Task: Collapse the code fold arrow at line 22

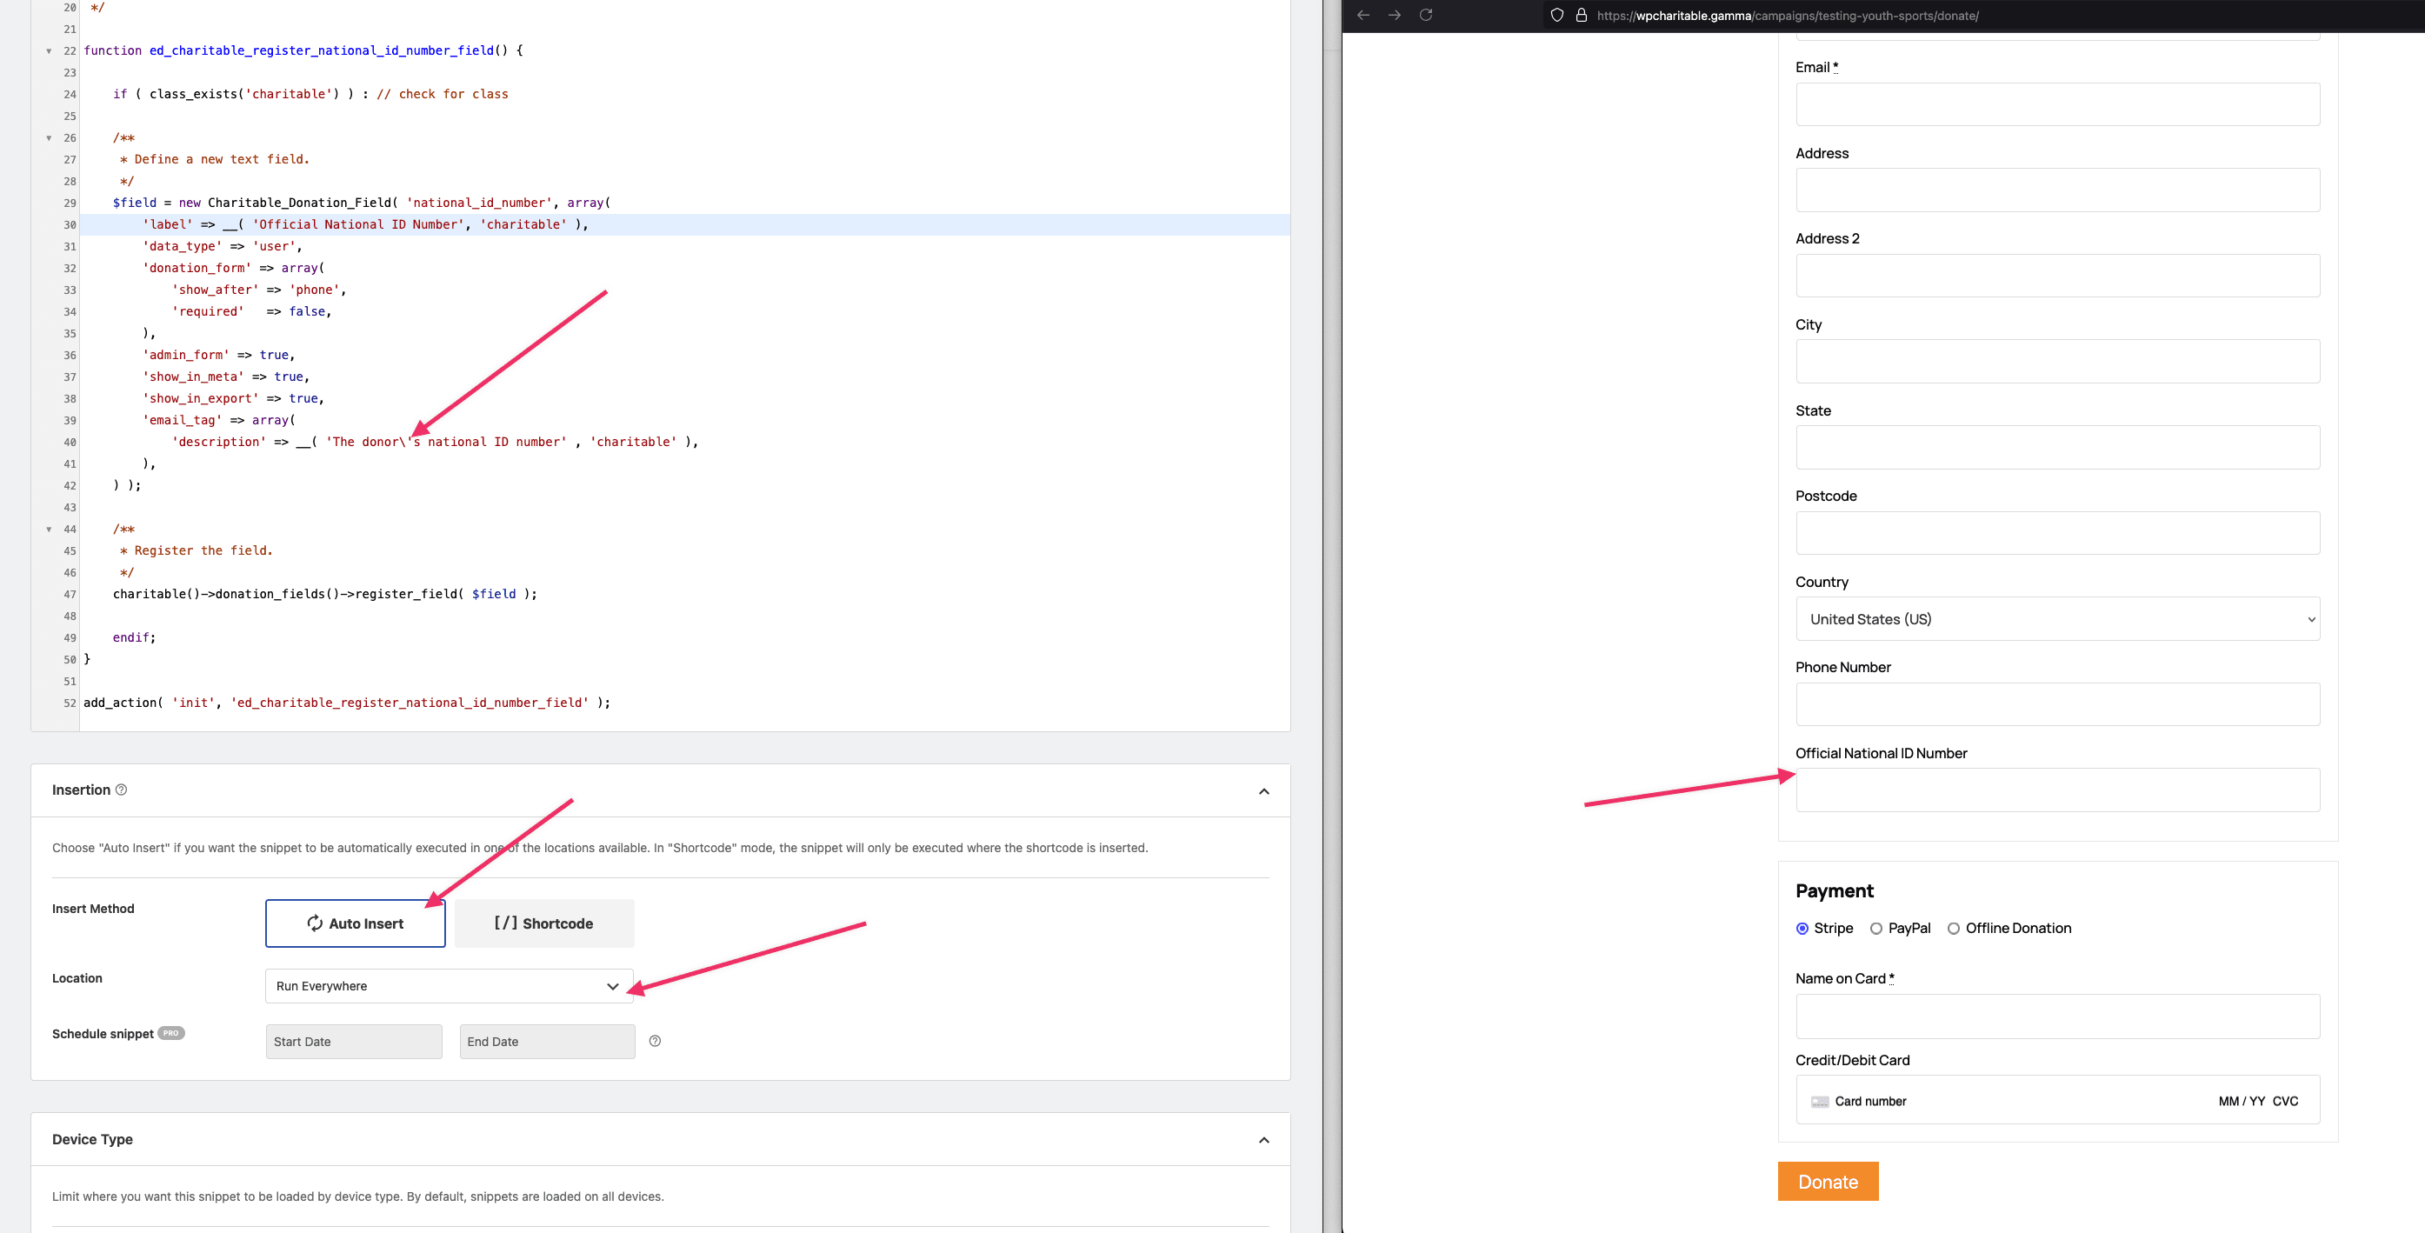Action: click(x=49, y=50)
